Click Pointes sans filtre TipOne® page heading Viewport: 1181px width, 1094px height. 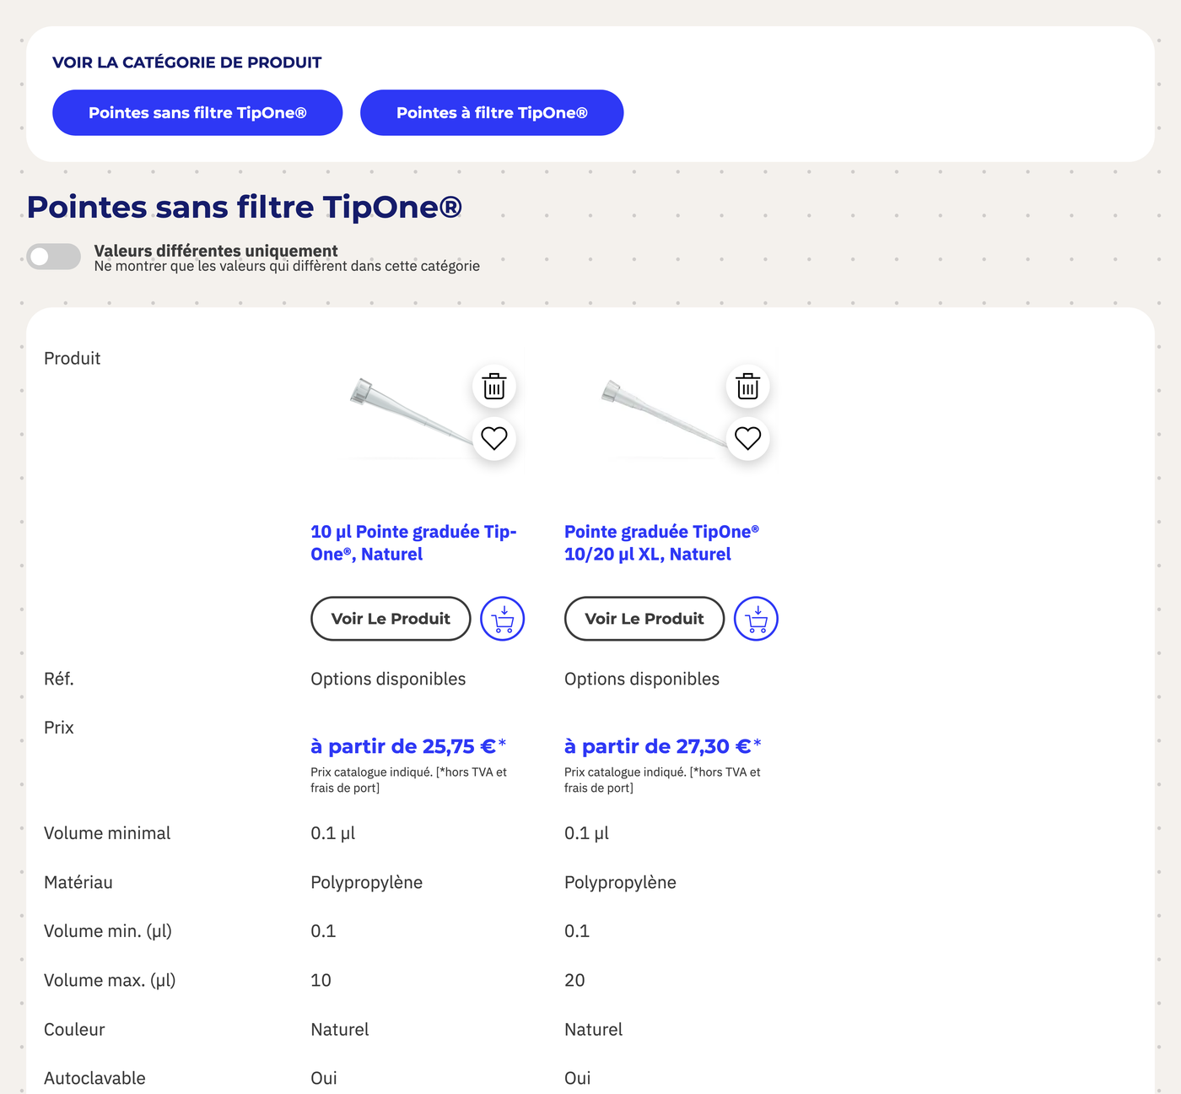click(245, 207)
